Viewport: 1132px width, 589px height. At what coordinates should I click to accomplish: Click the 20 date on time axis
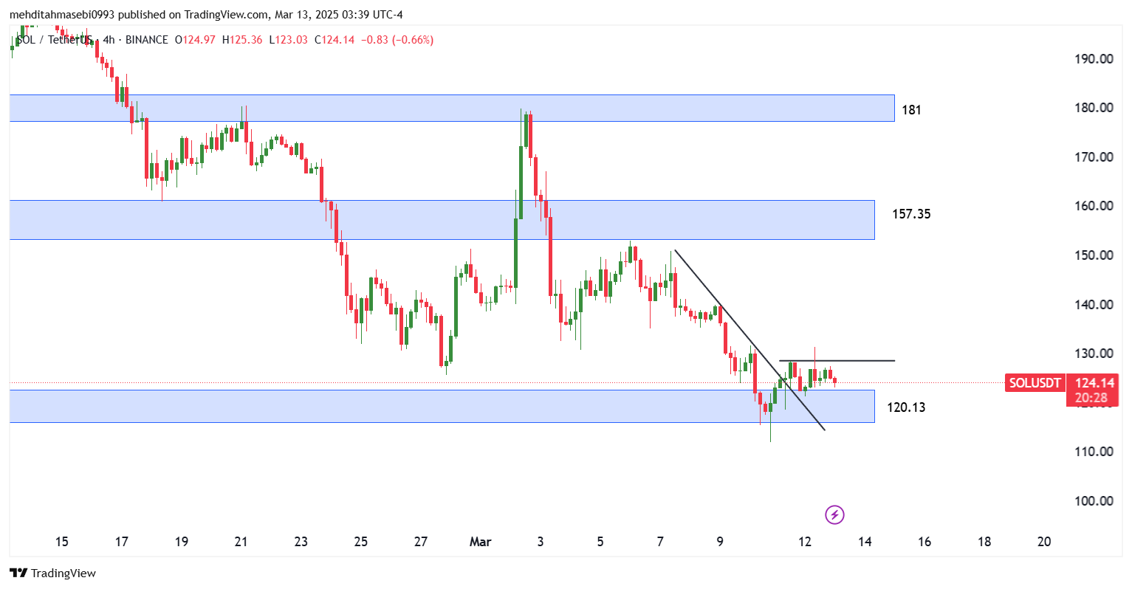tap(1044, 542)
